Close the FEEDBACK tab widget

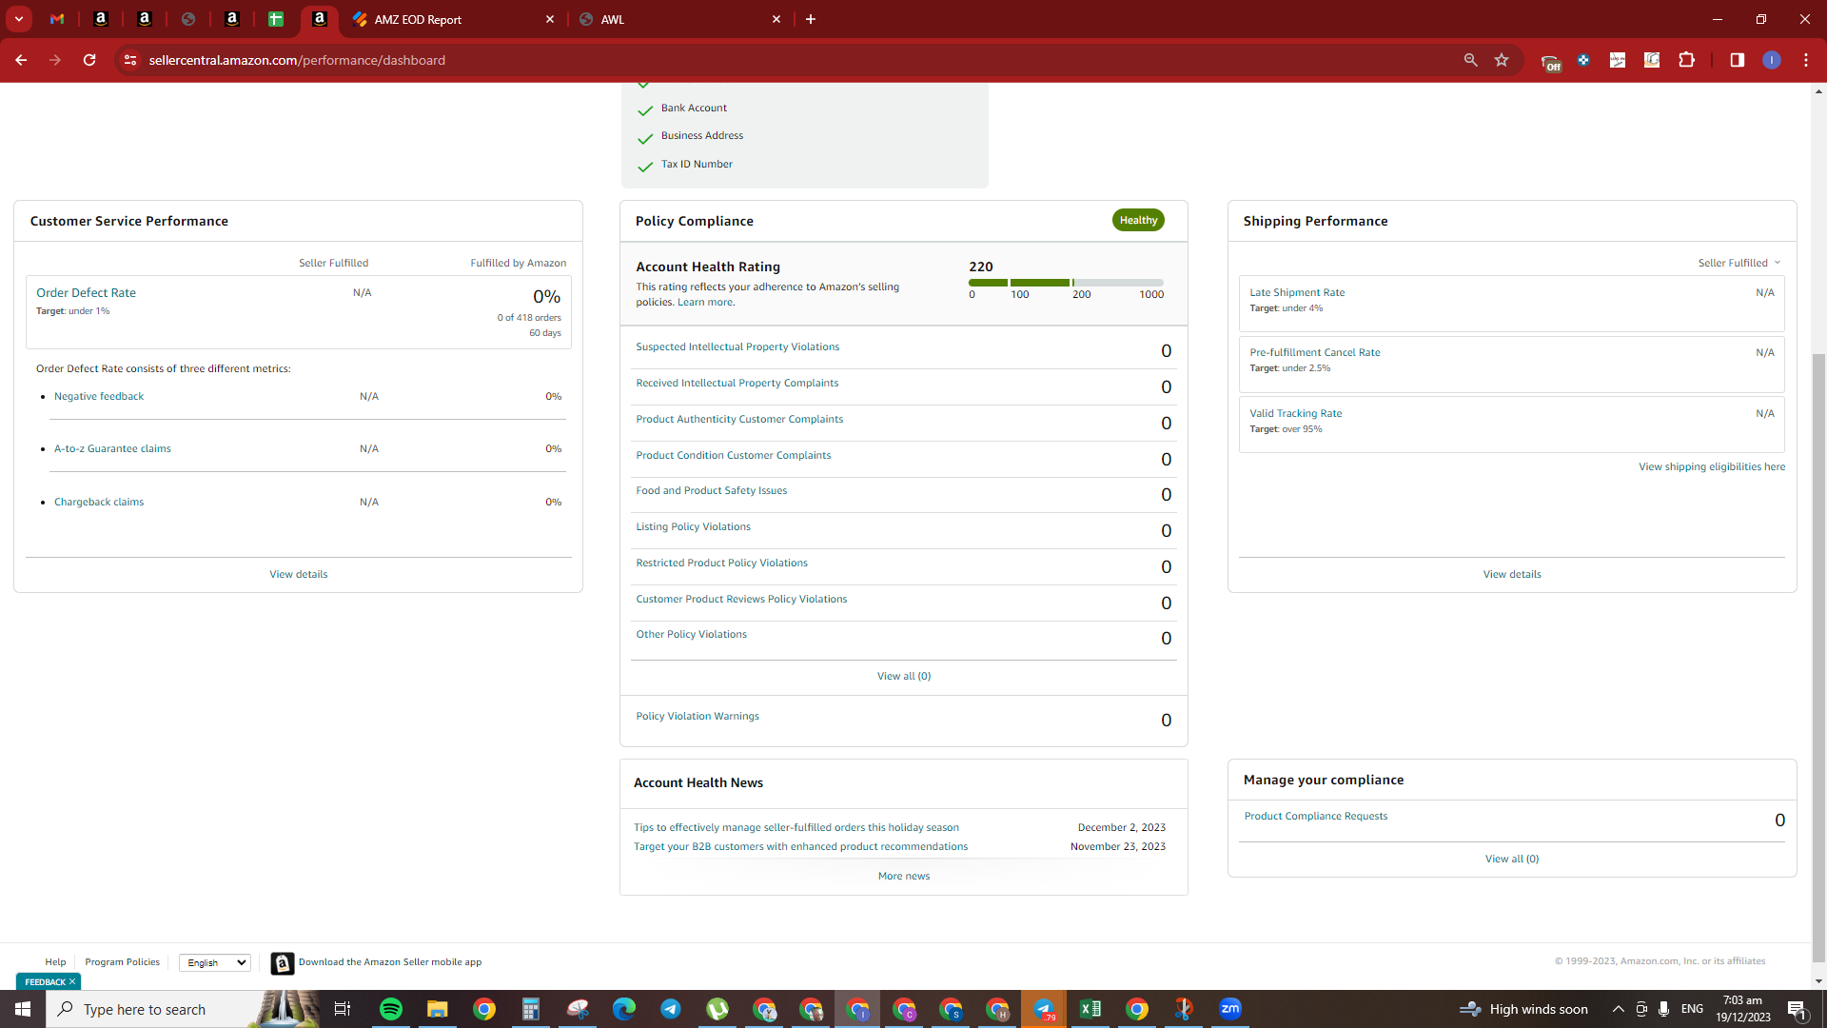pyautogui.click(x=72, y=981)
